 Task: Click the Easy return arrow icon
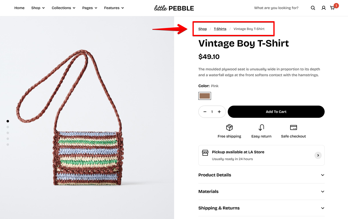(x=261, y=127)
